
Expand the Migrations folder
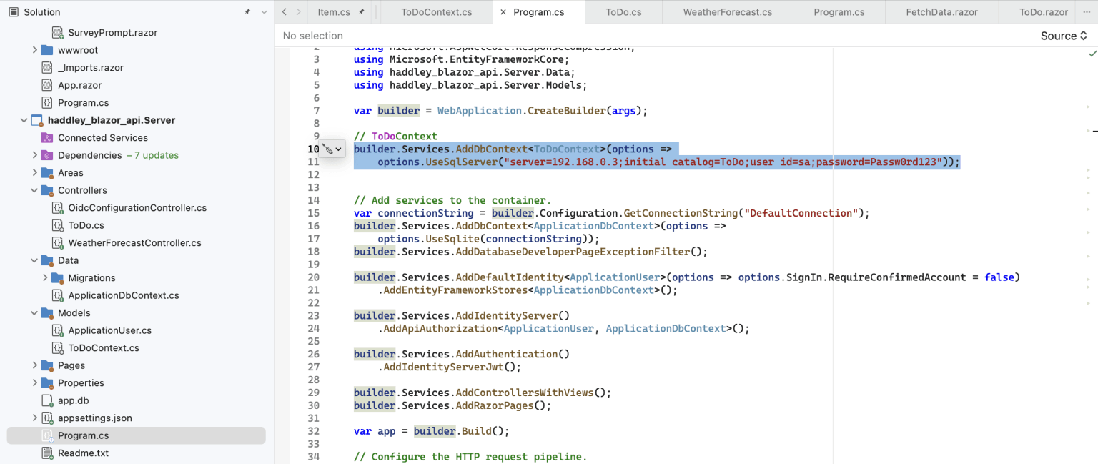[x=44, y=277]
